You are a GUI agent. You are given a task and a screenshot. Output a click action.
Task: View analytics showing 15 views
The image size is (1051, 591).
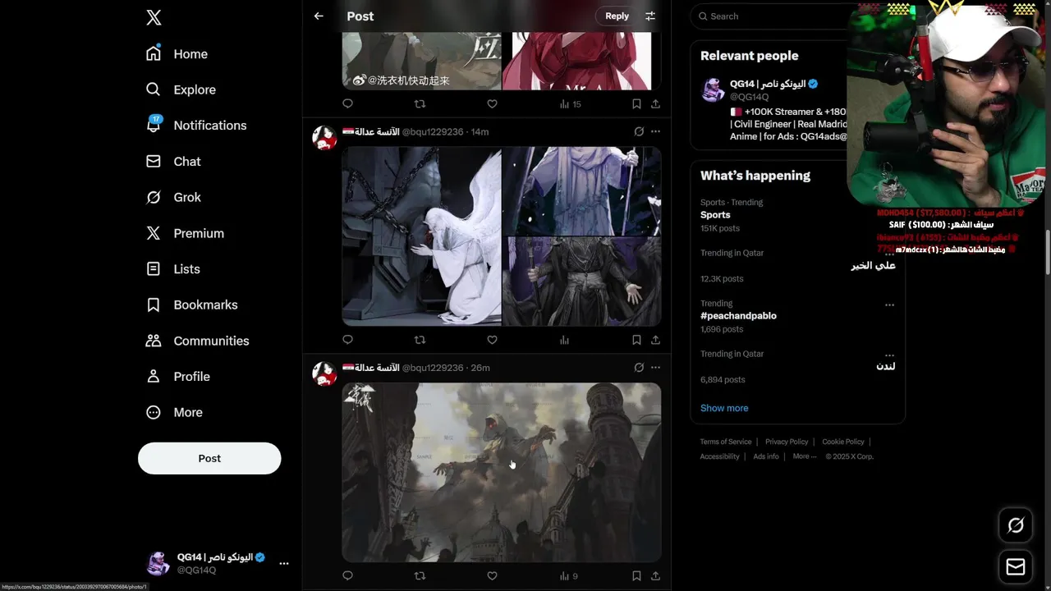[x=570, y=103]
